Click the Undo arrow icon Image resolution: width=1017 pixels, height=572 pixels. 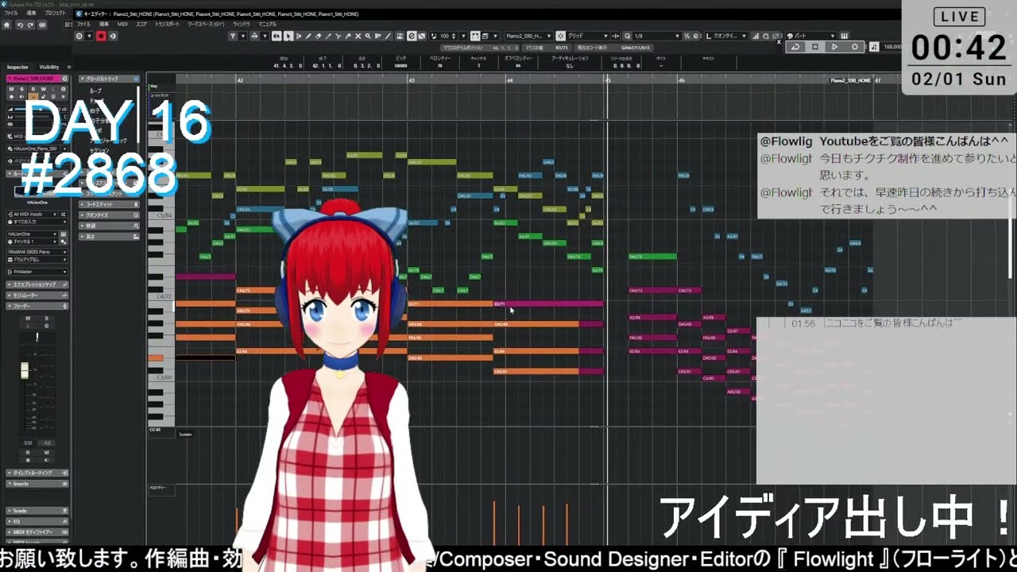coord(20,25)
